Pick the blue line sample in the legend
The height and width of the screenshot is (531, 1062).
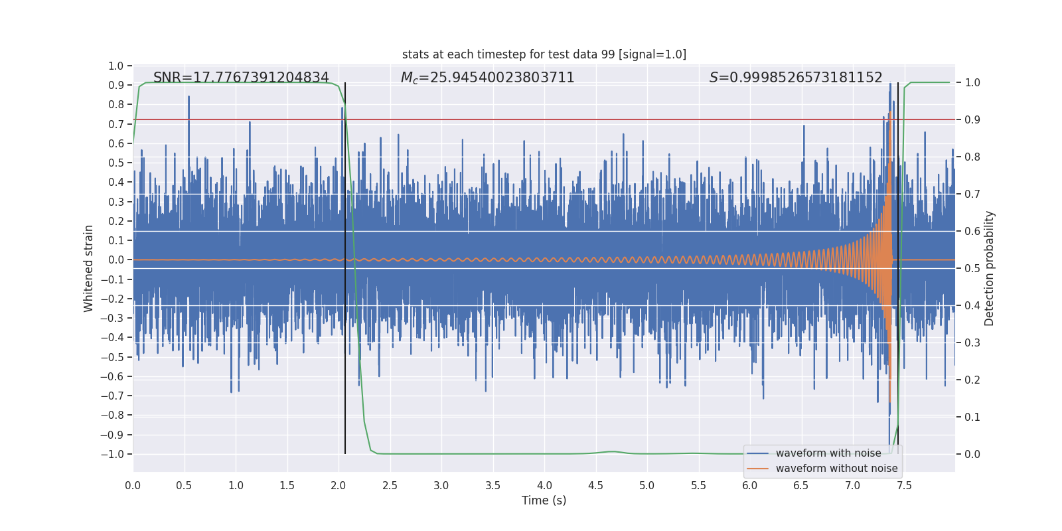click(758, 453)
